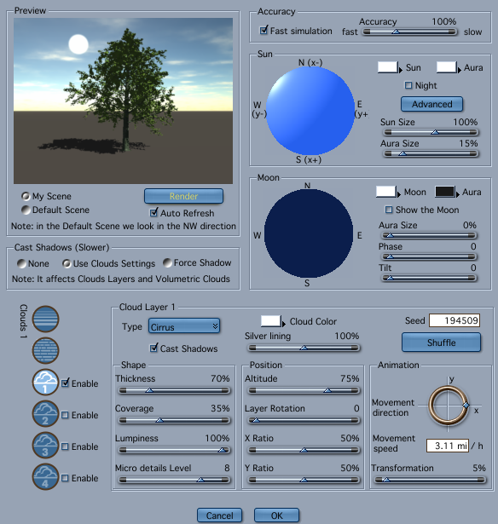
Task: Select the dashed stripes clouds icon
Action: [45, 350]
